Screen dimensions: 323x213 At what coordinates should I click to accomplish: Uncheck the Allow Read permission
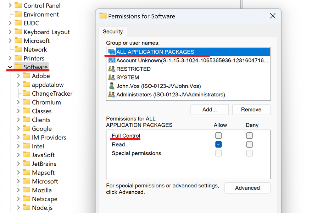coord(218,144)
